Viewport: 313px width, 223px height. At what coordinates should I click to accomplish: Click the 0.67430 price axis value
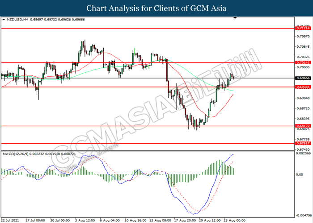coord(303,149)
